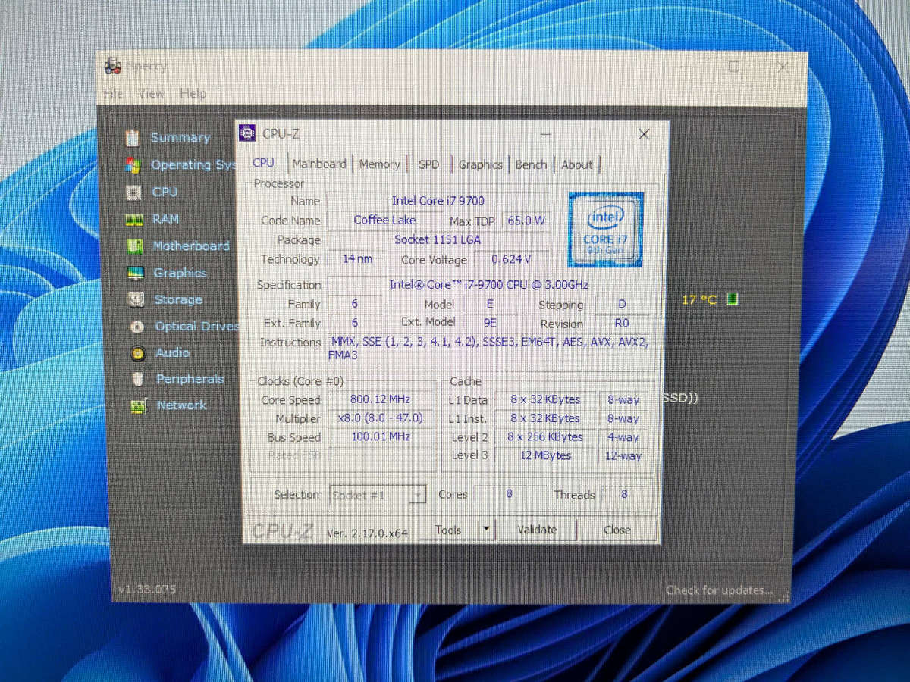
Task: Select the Audio section in Speccy
Action: coord(172,353)
